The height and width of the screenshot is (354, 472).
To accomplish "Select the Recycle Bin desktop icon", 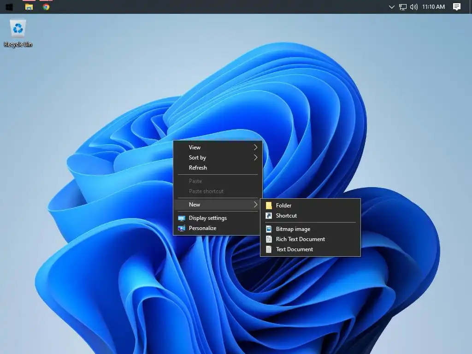I will 18,33.
